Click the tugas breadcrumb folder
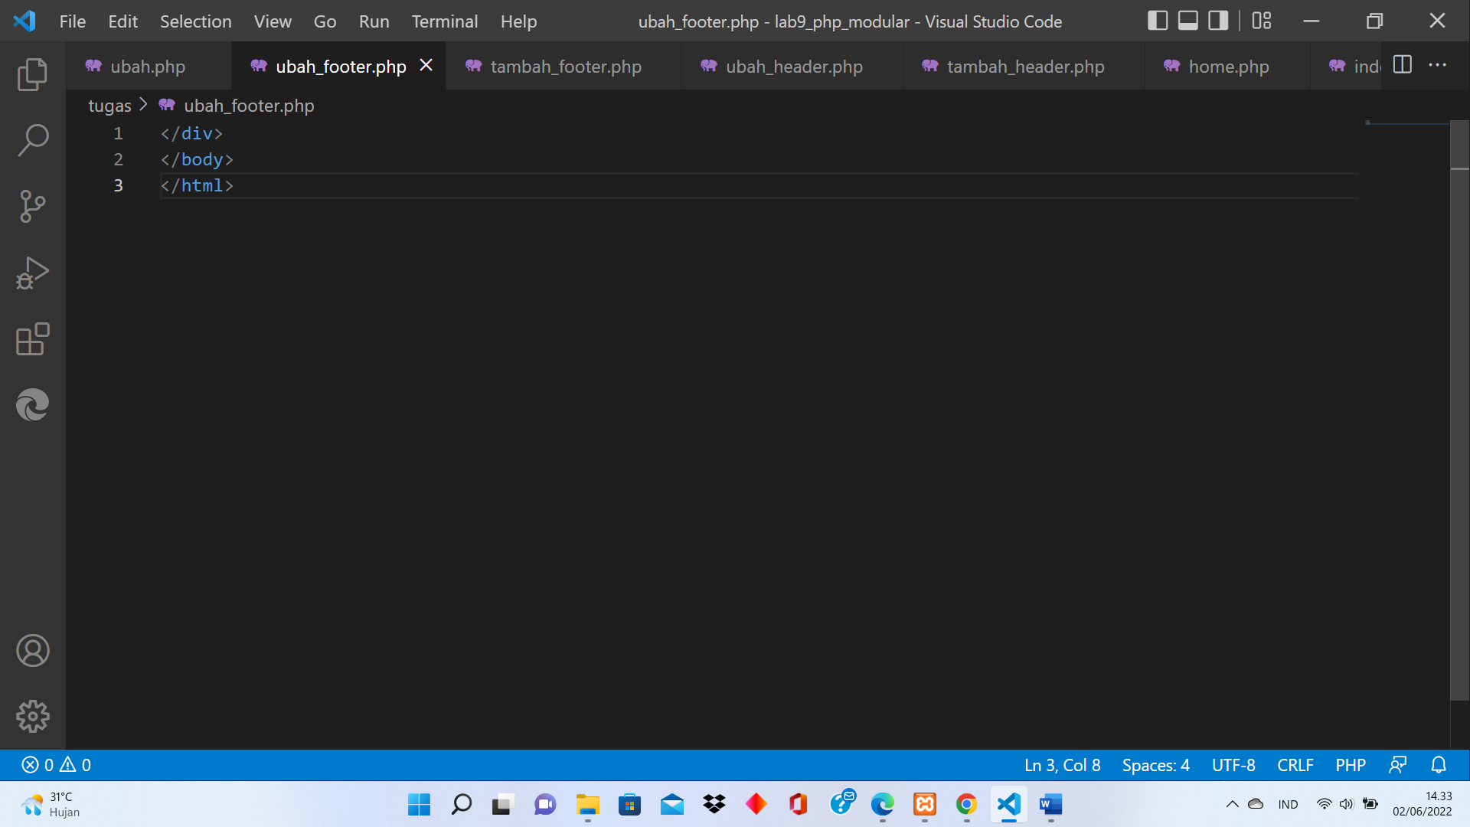Screen dimensions: 1470x827 pyautogui.click(x=109, y=106)
